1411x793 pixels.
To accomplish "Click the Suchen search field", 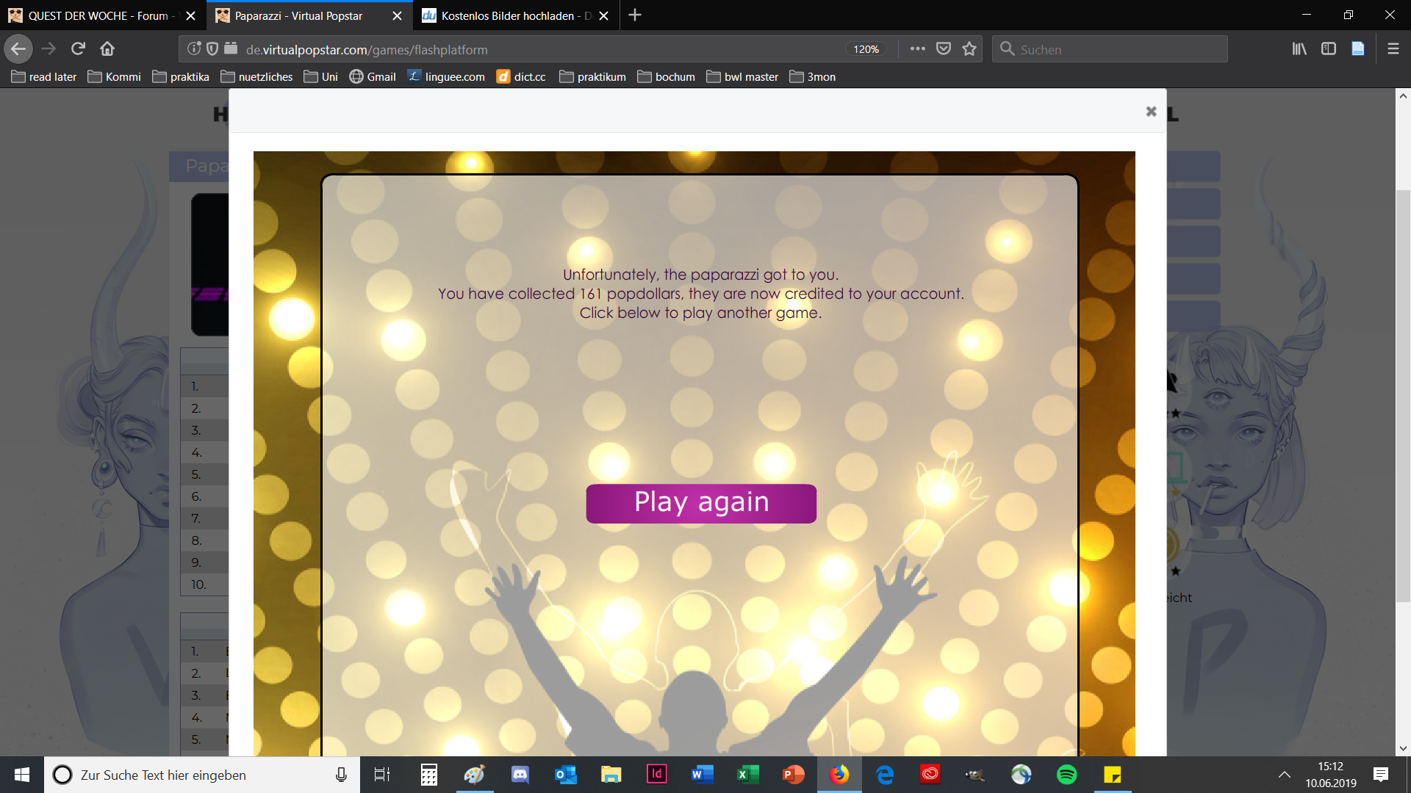I will coord(1110,49).
